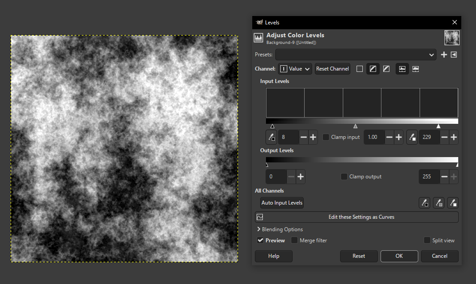
Task: Disable the Preview checkbox
Action: [260, 240]
